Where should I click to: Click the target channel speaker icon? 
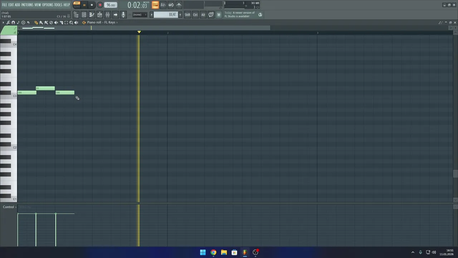tap(84, 22)
